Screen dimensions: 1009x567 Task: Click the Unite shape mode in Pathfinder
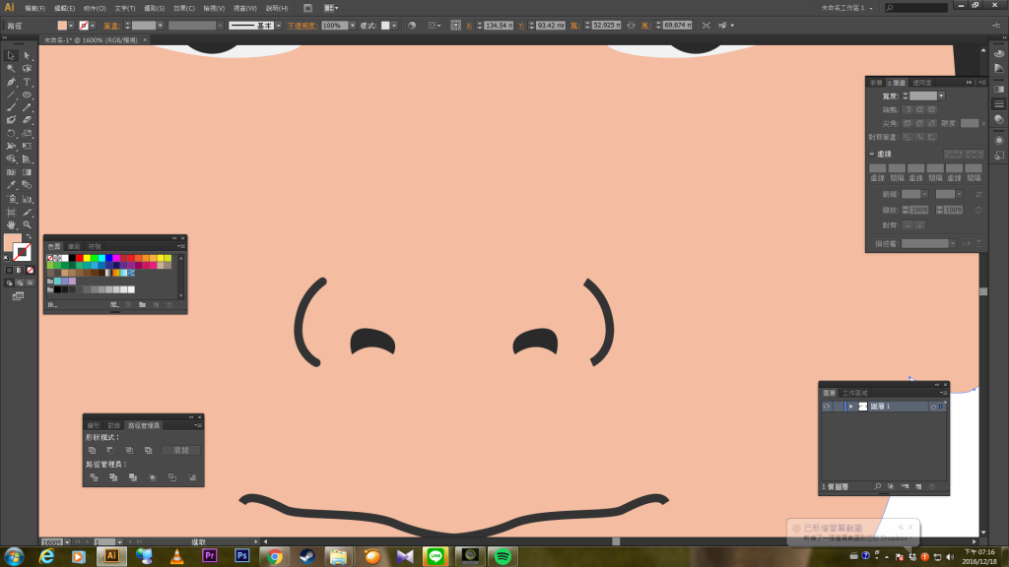click(x=92, y=451)
